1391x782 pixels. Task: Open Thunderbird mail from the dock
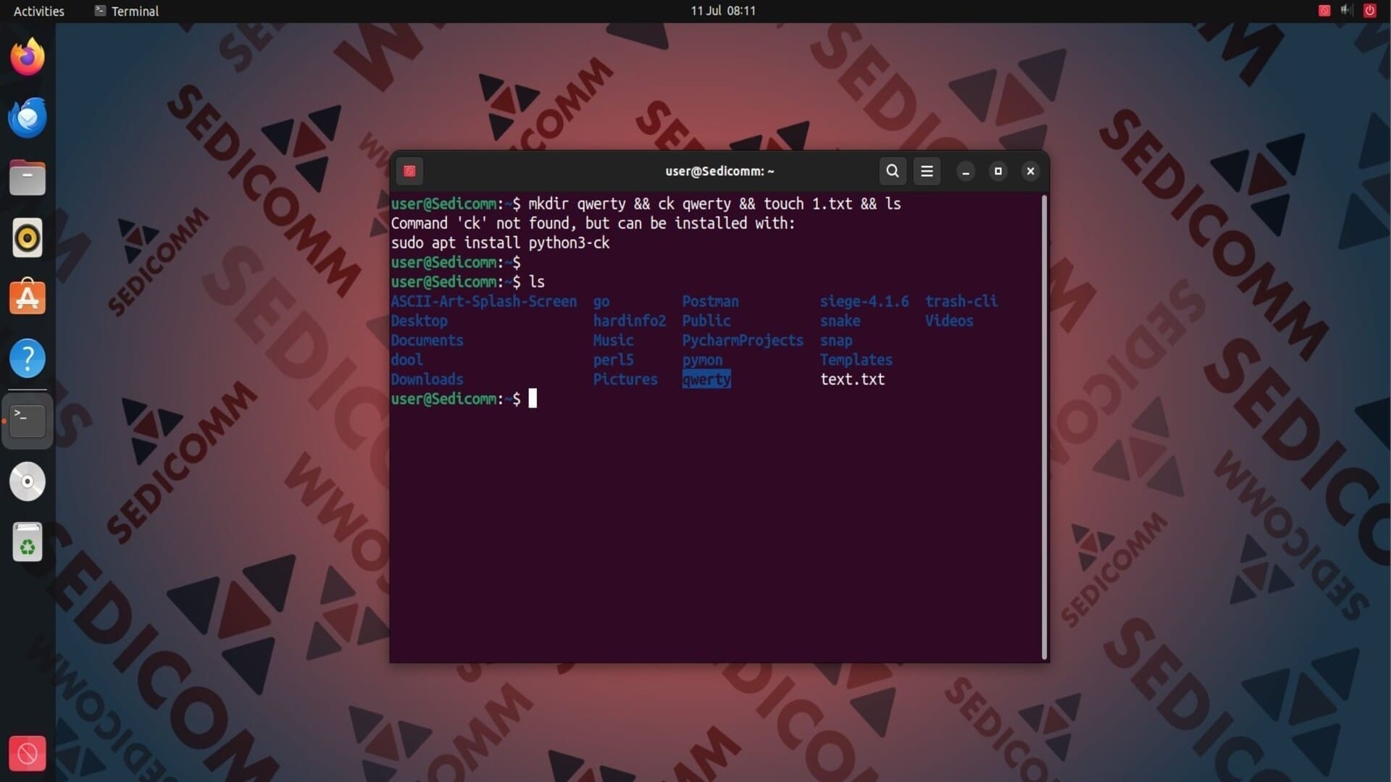pyautogui.click(x=28, y=117)
